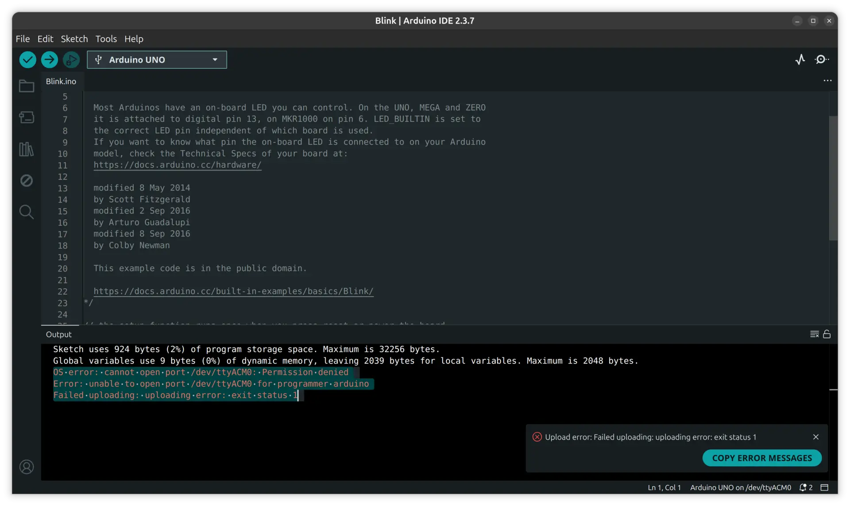Open the Sketchbook sidebar

27,86
